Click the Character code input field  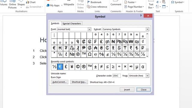pyautogui.click(x=117, y=76)
